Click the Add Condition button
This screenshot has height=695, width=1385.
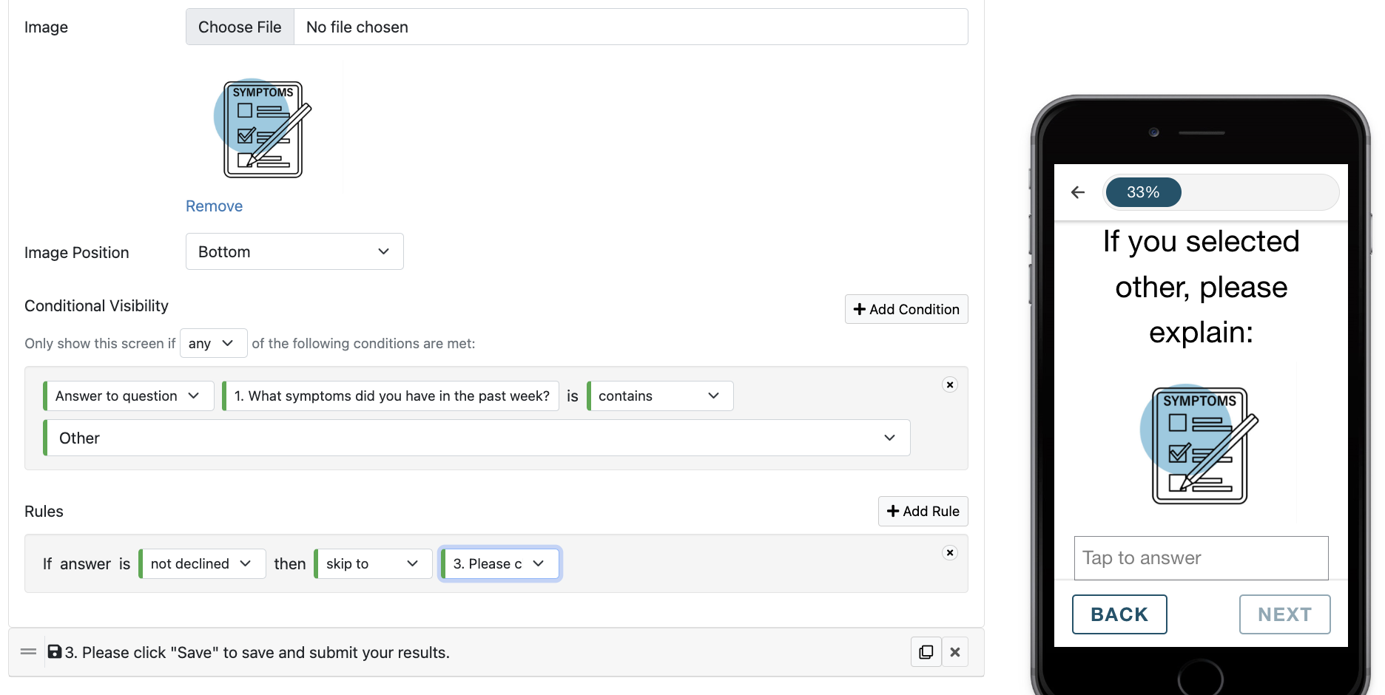tap(906, 309)
